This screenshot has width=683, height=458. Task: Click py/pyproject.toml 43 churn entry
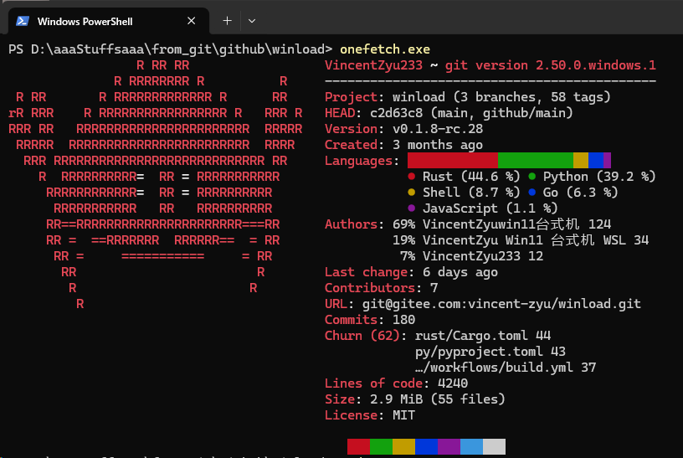pos(490,352)
